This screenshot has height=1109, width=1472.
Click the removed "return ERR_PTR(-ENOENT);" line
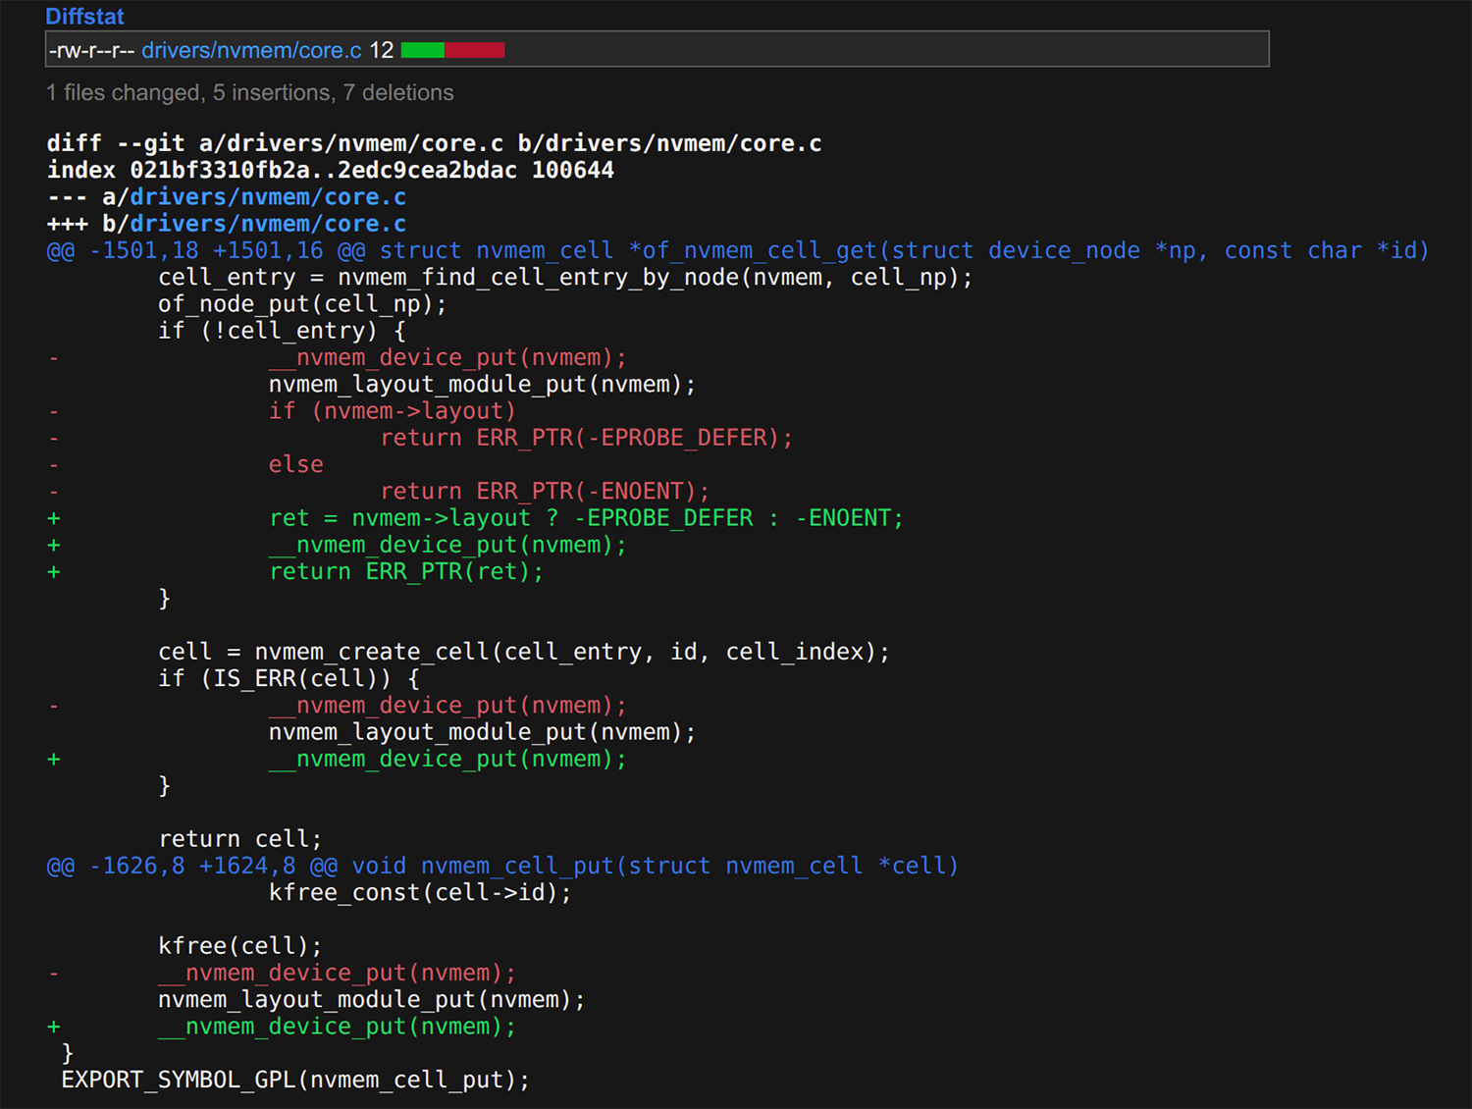point(545,491)
